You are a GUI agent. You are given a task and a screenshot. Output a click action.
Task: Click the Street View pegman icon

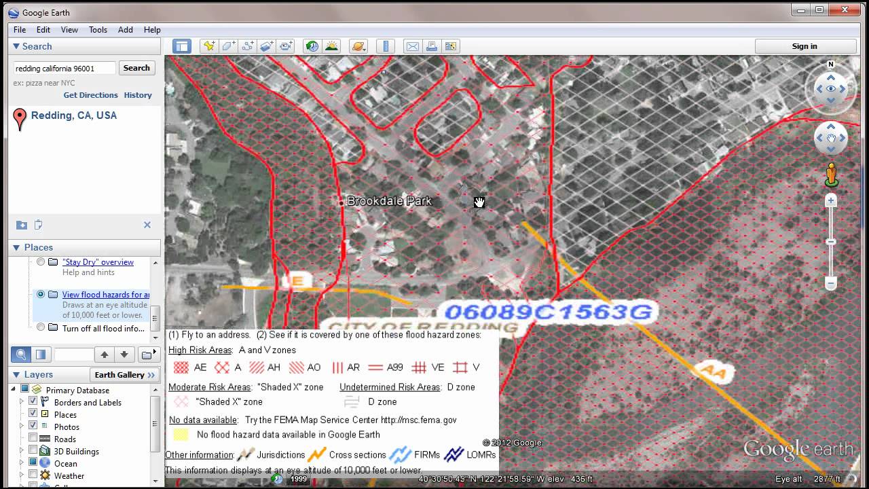[x=831, y=175]
